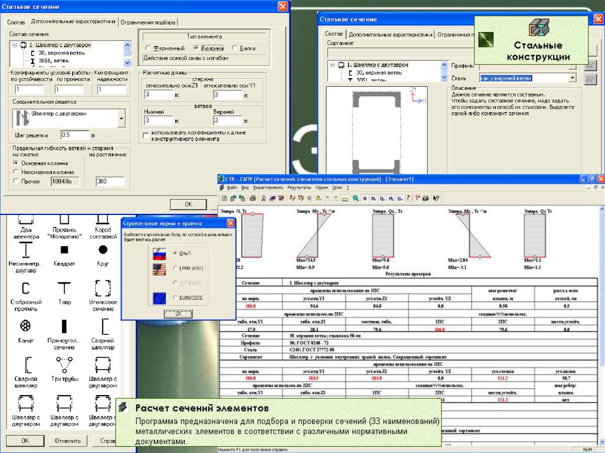Select the С-образный профиль icon
The width and height of the screenshot is (605, 453).
(25, 288)
